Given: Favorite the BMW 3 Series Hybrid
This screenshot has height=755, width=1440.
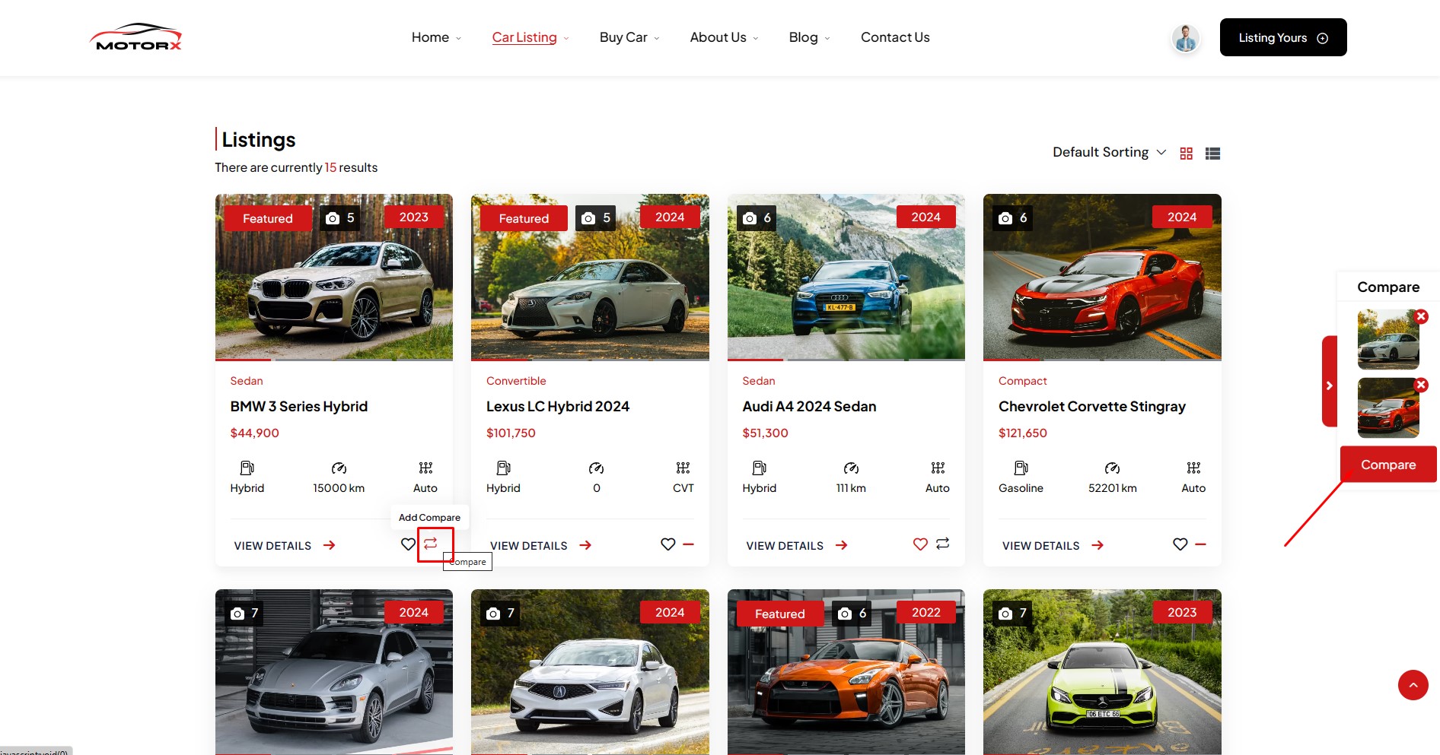Looking at the screenshot, I should click(x=408, y=544).
